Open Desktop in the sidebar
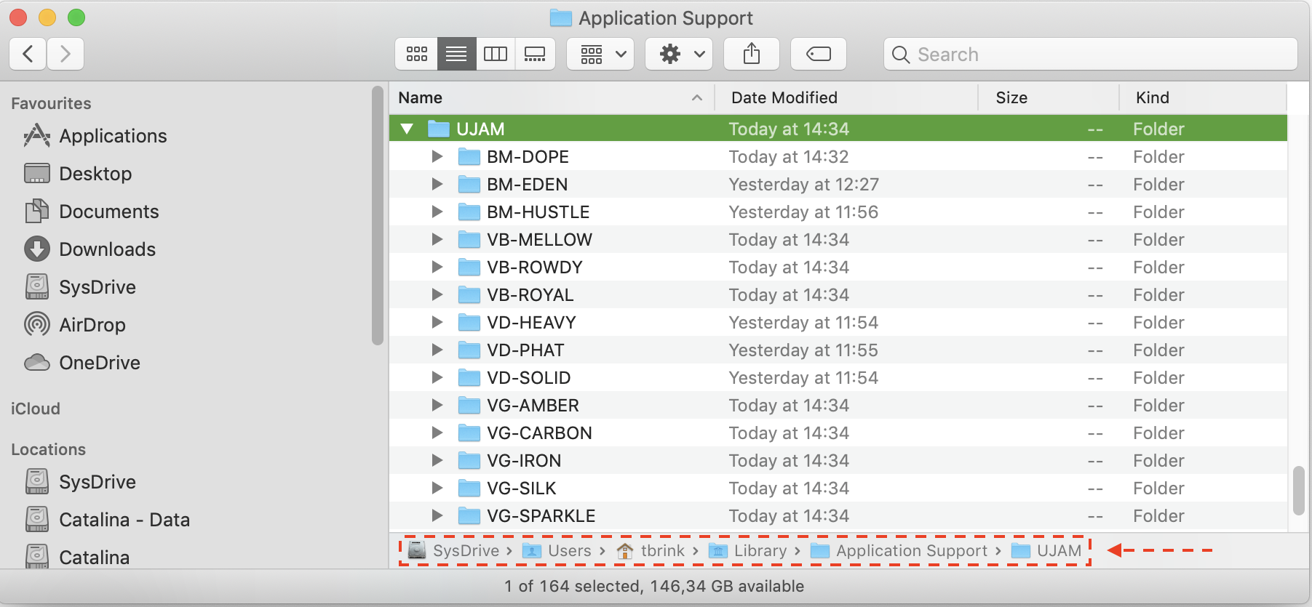The width and height of the screenshot is (1312, 607). click(78, 174)
